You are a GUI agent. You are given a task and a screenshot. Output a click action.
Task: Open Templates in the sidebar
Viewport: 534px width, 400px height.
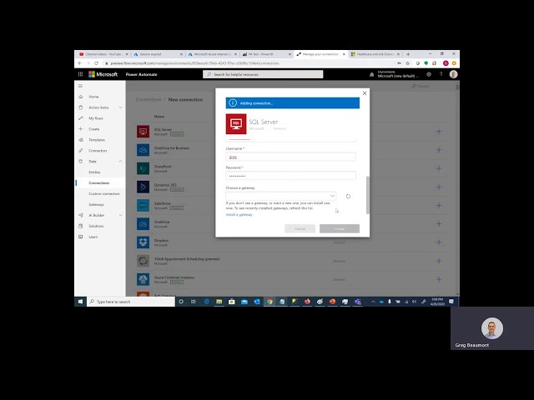tap(97, 140)
